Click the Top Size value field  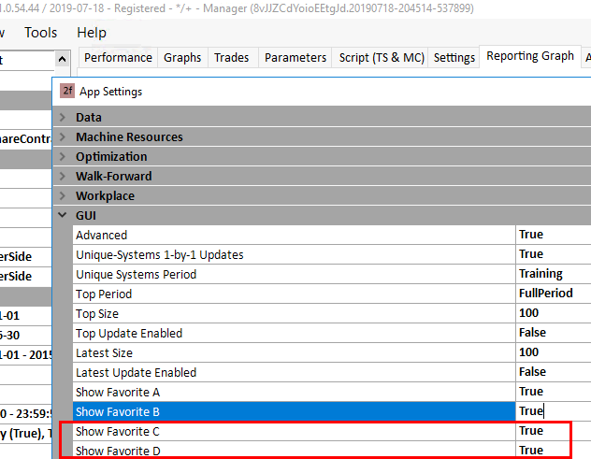click(x=552, y=314)
